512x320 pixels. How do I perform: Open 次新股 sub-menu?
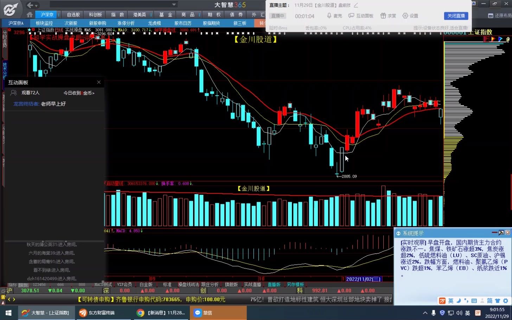[71, 23]
